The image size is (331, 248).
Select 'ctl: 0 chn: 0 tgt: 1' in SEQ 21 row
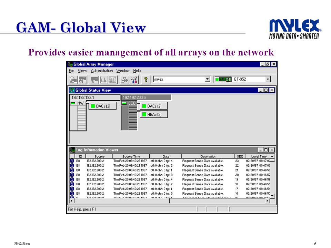coord(161,170)
